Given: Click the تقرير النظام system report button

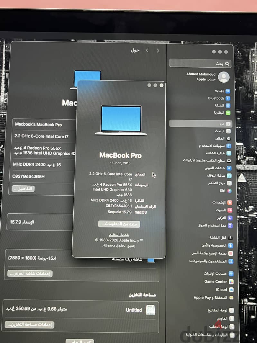Looking at the screenshot, I should click(80, 341).
